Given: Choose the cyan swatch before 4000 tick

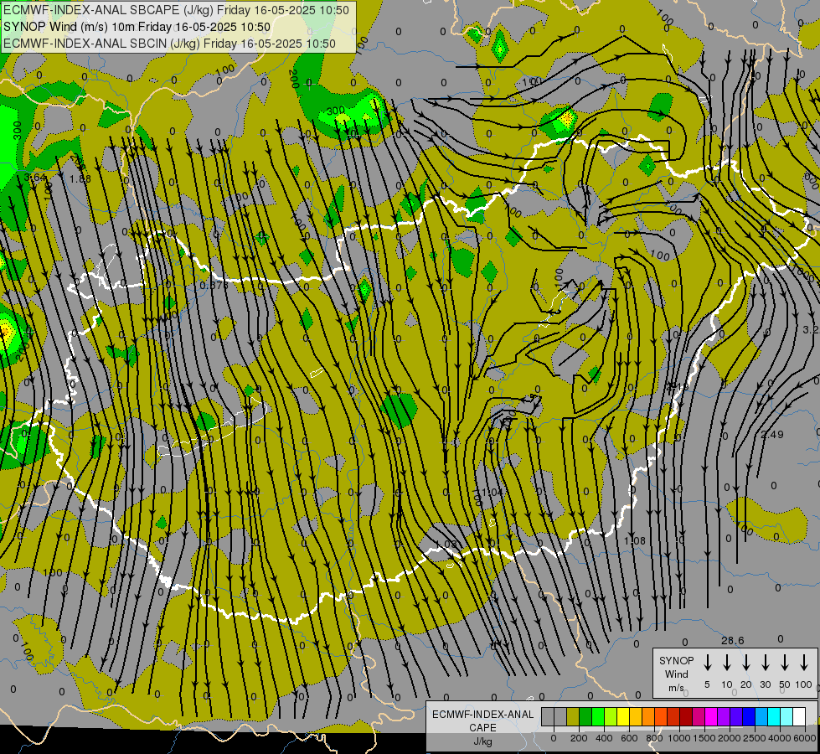Looking at the screenshot, I should pyautogui.click(x=773, y=716).
